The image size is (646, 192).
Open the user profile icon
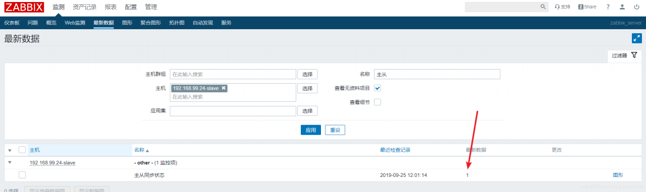622,7
